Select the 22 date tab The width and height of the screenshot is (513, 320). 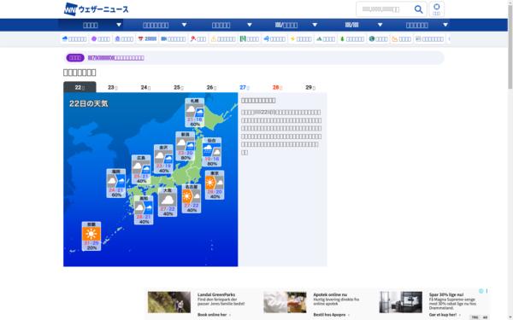tap(80, 87)
